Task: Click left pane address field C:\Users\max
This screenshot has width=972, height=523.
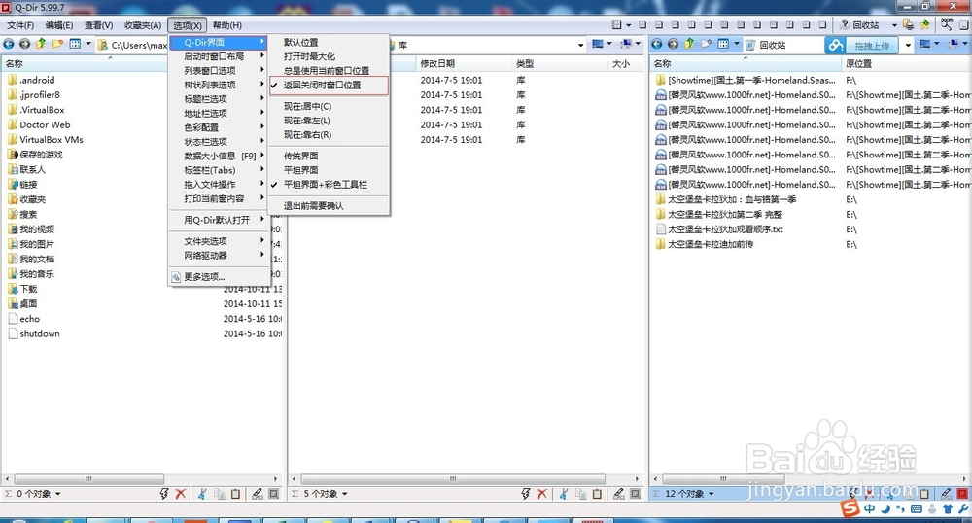Action: tap(133, 45)
